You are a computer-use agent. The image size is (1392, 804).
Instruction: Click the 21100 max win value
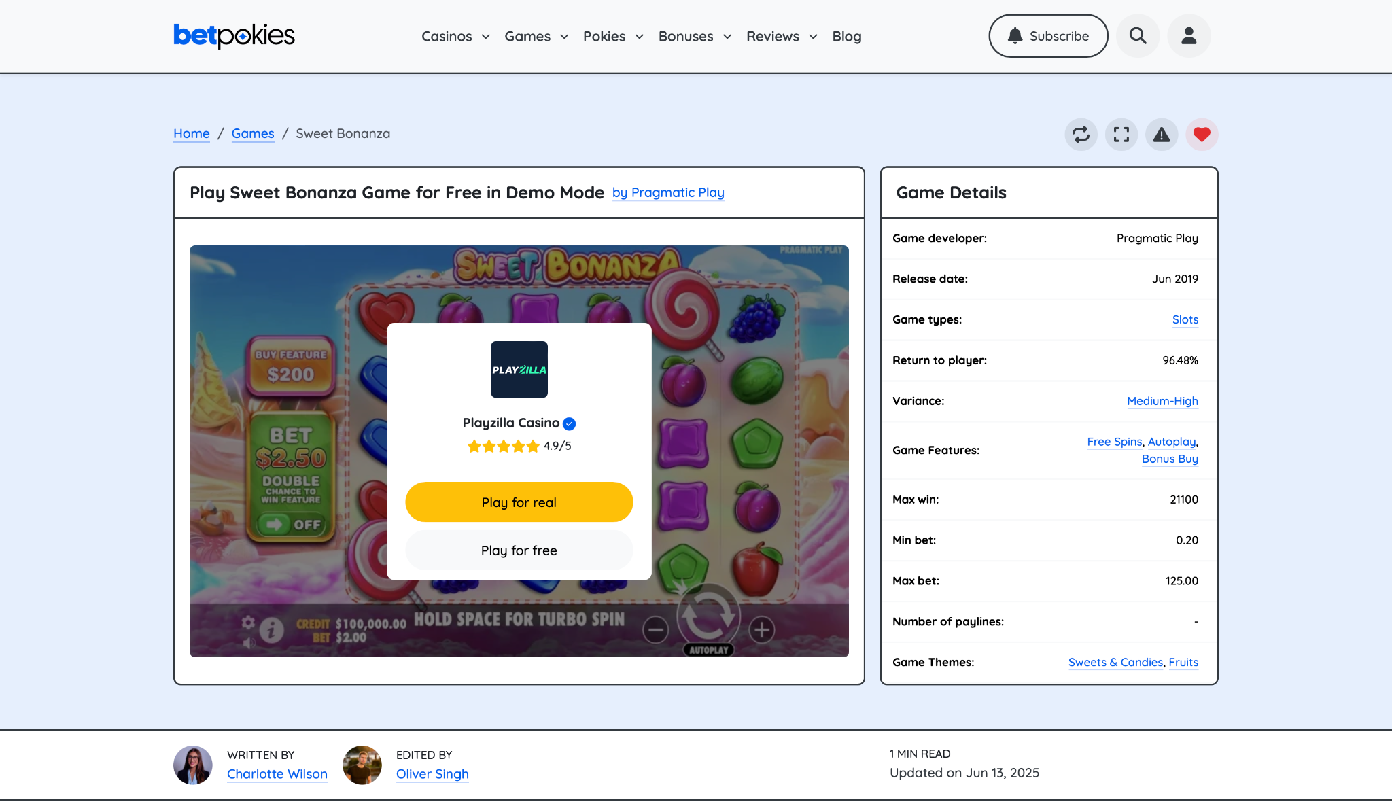1183,500
